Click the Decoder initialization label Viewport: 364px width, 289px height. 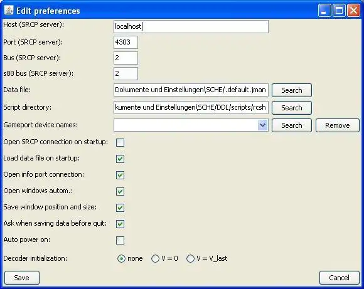[x=35, y=258]
